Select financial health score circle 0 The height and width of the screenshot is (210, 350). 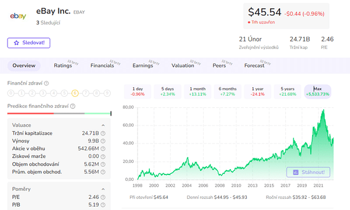pyautogui.click(x=10, y=93)
